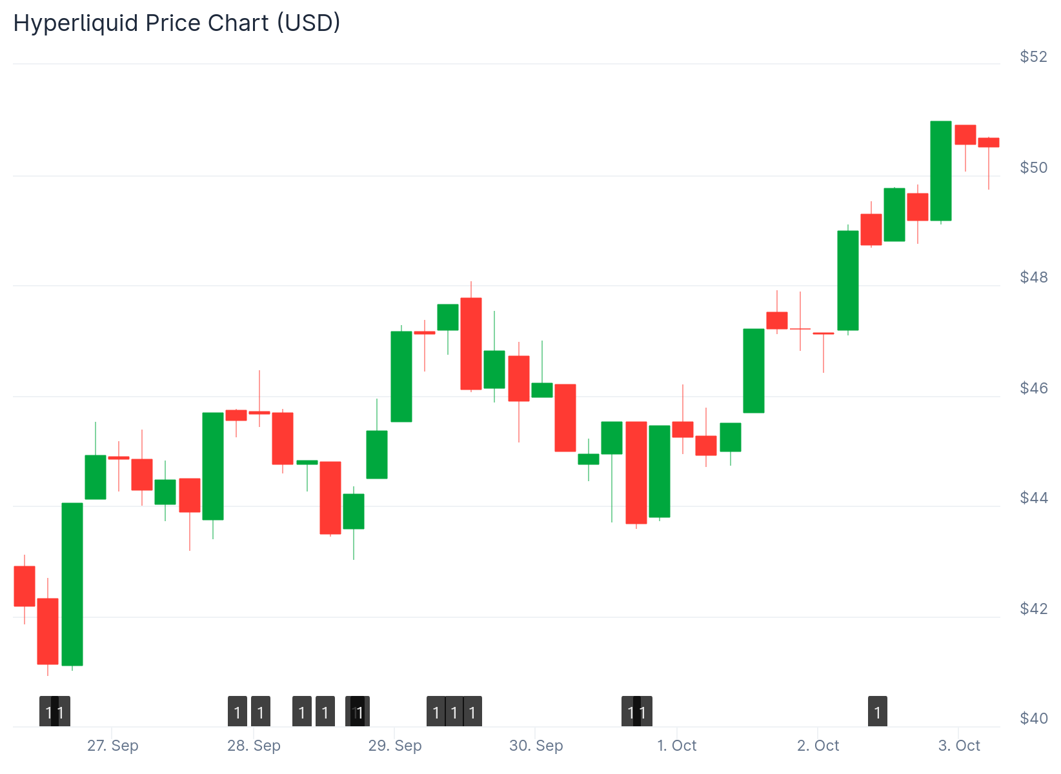Select the middle marker in the three-marker group
The height and width of the screenshot is (774, 1061).
pos(454,711)
